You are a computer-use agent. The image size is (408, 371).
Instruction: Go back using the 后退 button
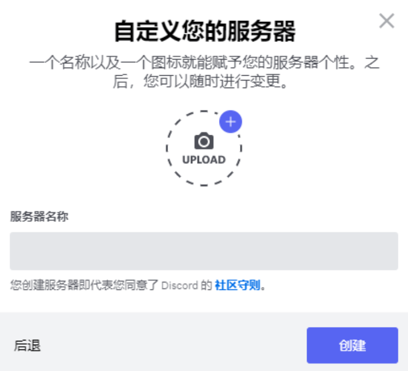[27, 346]
